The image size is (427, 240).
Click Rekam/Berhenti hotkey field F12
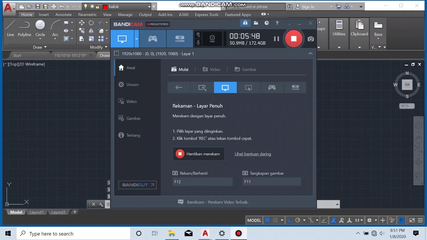[x=202, y=182]
